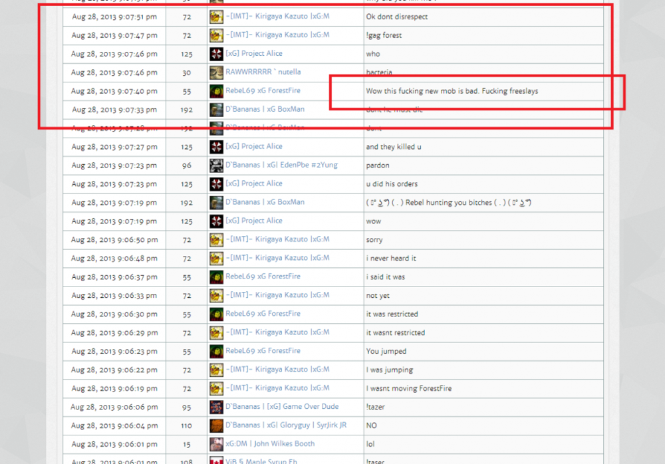Screen dimensions: 665x464
Task: Open xG:DM | John Wilkes Booth link
Action: [270, 443]
